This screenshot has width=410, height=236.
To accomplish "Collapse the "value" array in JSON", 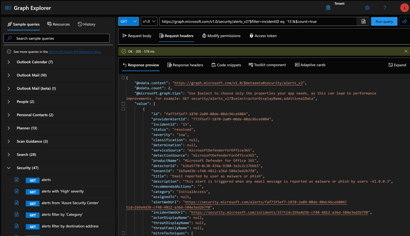I will tap(123, 103).
